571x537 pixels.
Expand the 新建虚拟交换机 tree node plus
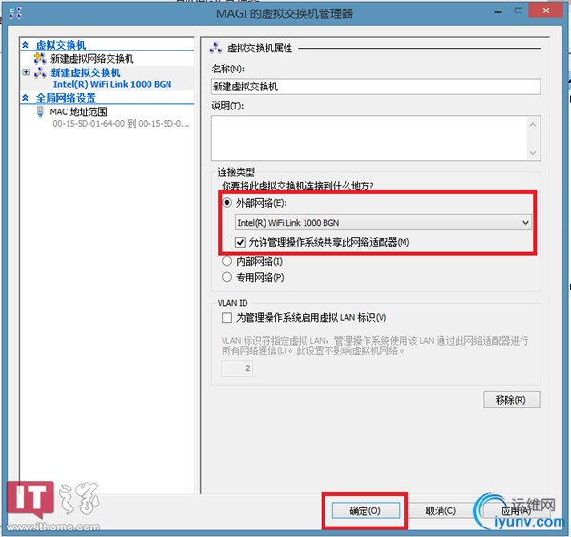tap(26, 72)
